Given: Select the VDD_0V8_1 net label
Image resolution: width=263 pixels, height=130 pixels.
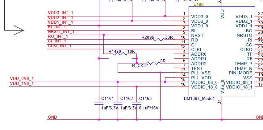Looking at the screenshot, I should pos(22,79).
